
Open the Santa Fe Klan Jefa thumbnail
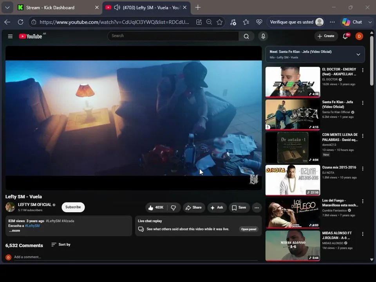(x=293, y=115)
